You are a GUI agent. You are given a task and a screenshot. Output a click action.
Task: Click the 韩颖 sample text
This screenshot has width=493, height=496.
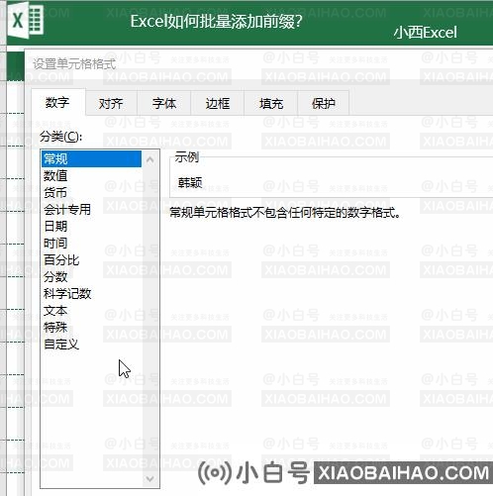pos(190,182)
